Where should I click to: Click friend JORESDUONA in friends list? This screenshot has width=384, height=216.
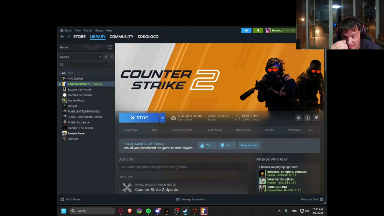click(x=277, y=187)
